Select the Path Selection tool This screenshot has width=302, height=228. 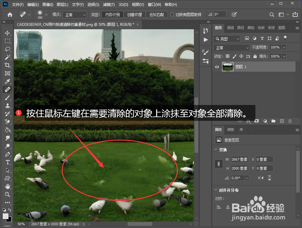pos(7,171)
